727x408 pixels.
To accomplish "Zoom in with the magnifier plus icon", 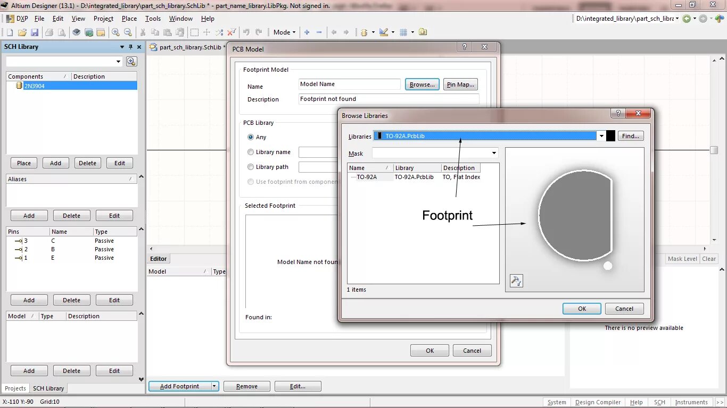I will pos(115,32).
